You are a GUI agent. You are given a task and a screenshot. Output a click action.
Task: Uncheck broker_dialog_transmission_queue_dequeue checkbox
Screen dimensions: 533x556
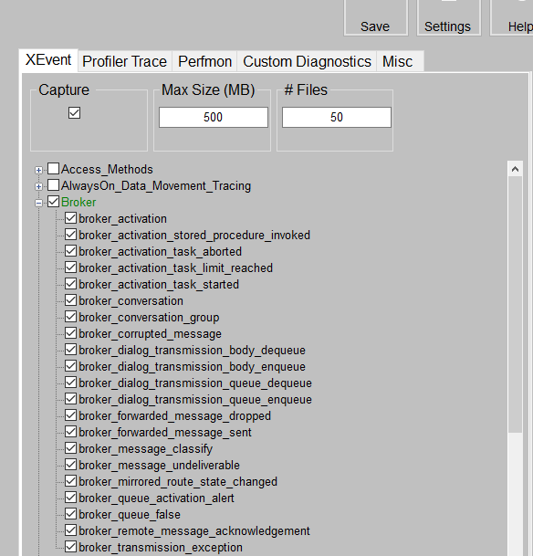point(71,383)
